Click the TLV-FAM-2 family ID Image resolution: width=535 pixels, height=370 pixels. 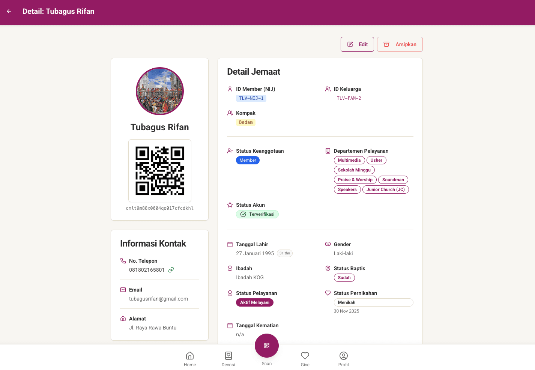[x=349, y=98]
